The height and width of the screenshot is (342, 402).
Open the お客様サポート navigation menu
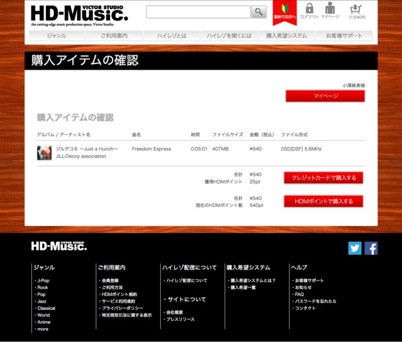click(344, 36)
